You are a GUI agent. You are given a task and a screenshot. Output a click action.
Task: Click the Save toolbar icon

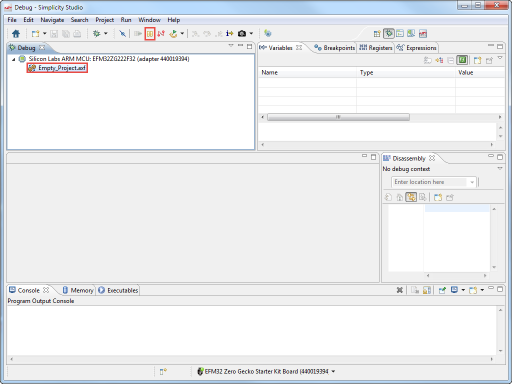pos(54,33)
